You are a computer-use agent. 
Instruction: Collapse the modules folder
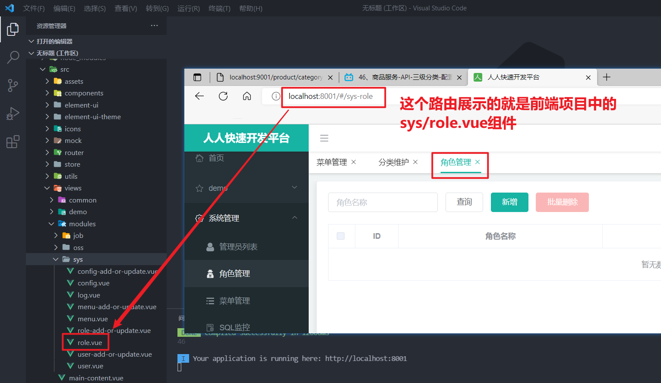point(82,224)
